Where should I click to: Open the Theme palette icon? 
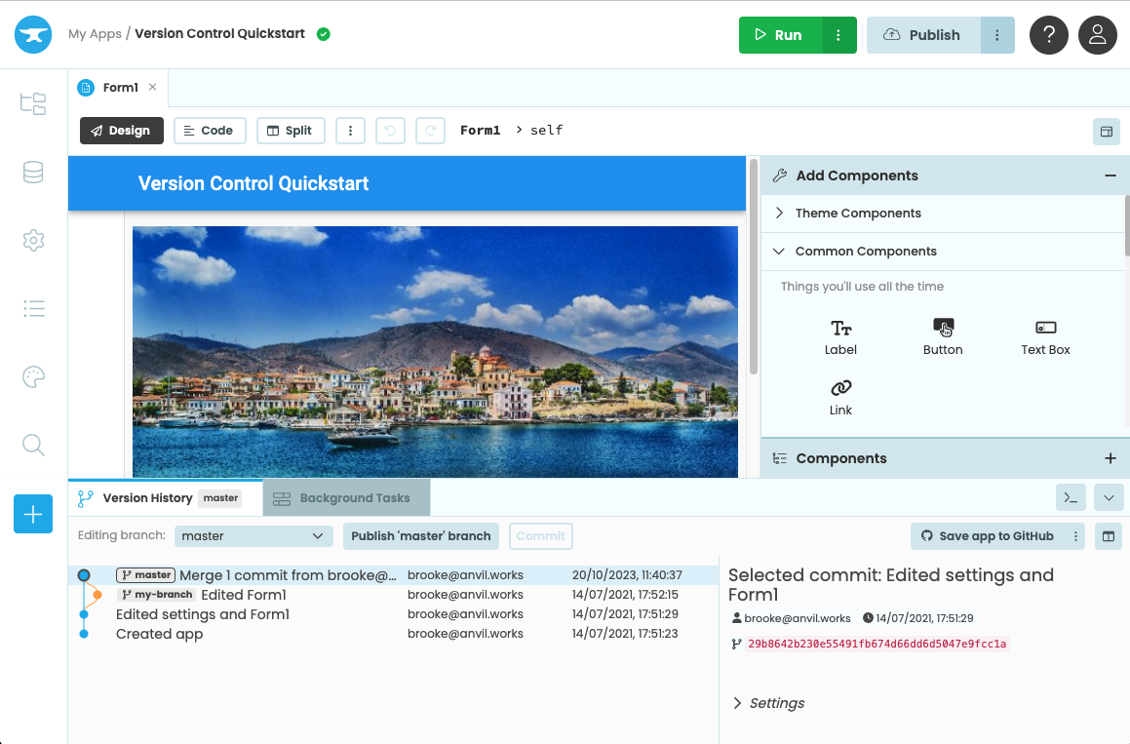pyautogui.click(x=33, y=376)
